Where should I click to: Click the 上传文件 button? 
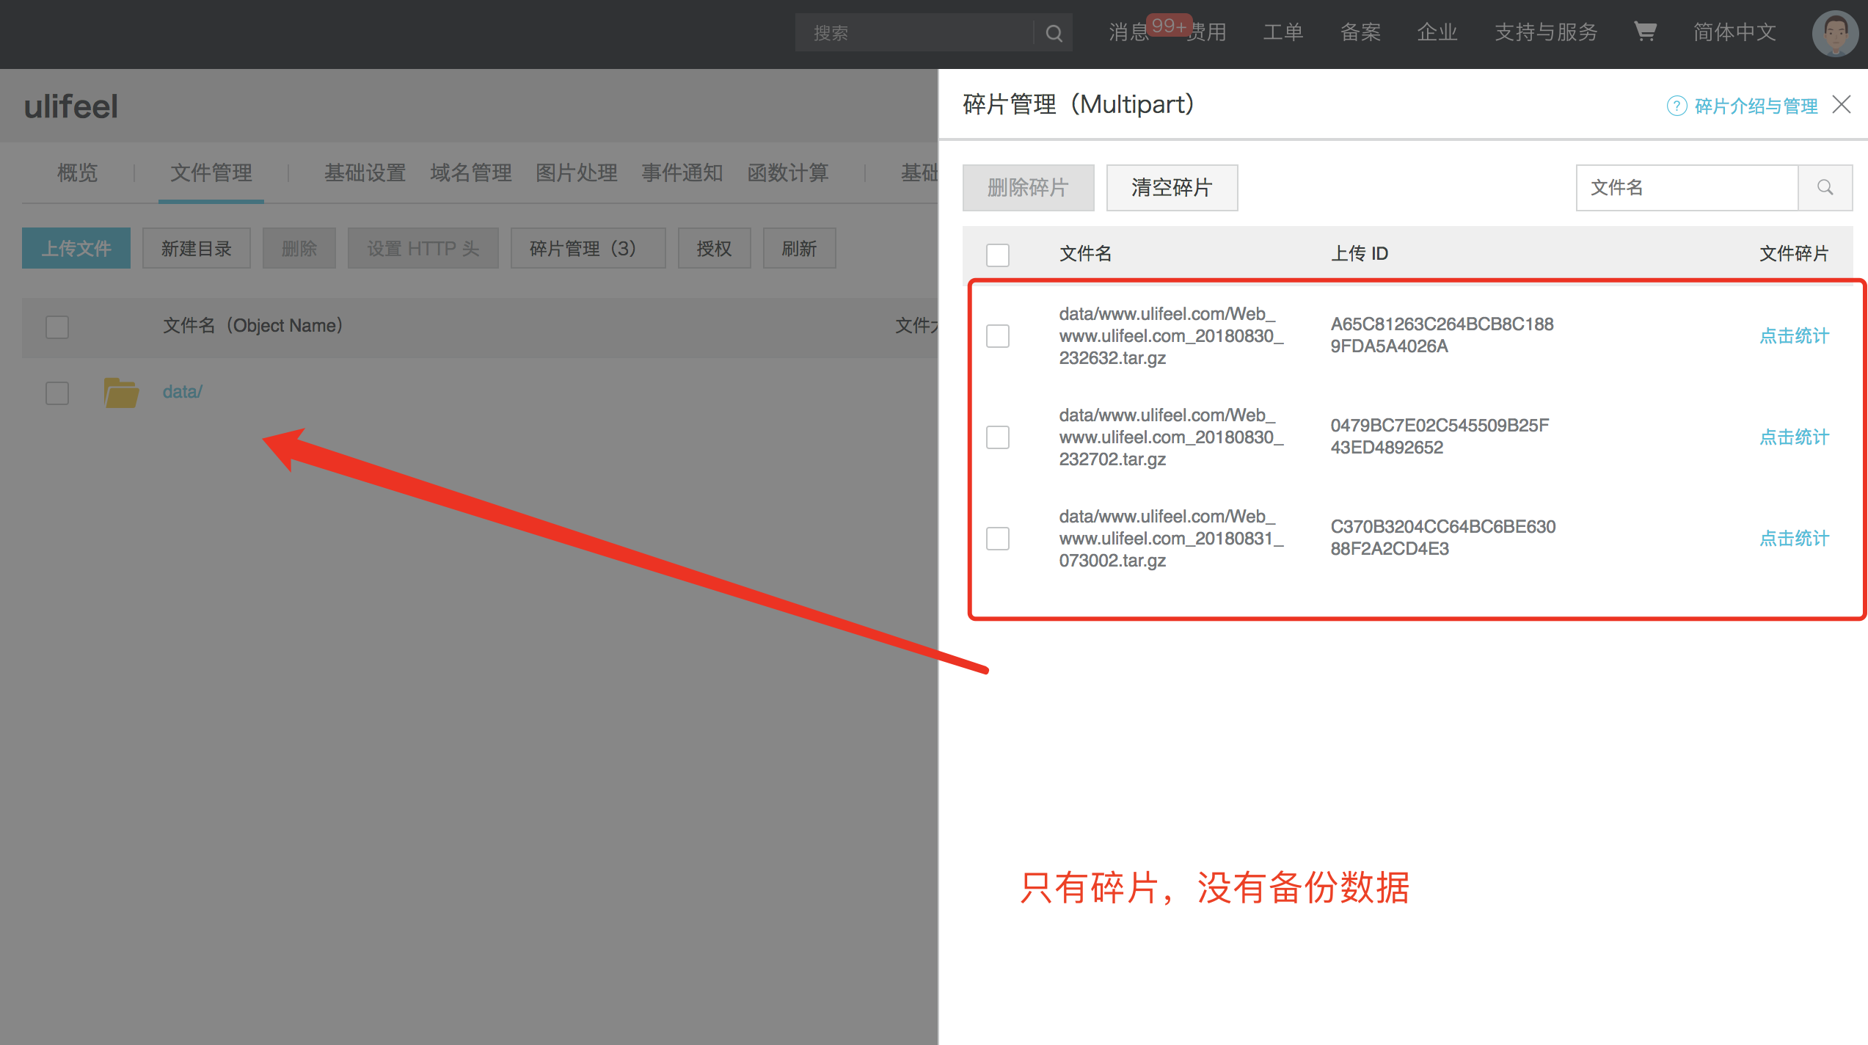click(76, 248)
